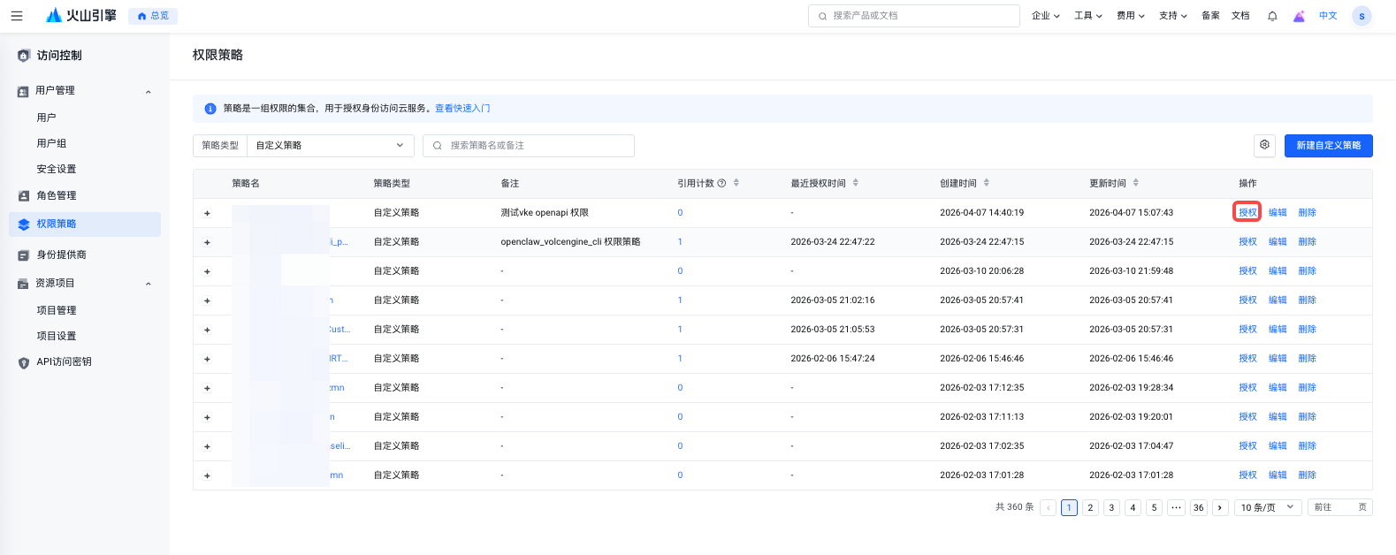
Task: Click the 总览 home badge
Action: tap(153, 16)
